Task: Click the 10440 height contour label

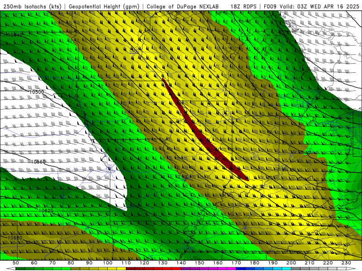Action: [15, 35]
